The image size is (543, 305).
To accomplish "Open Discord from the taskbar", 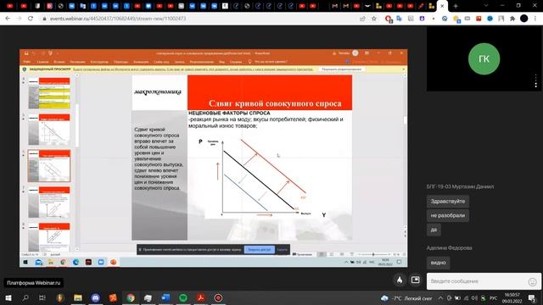I will click(x=96, y=297).
